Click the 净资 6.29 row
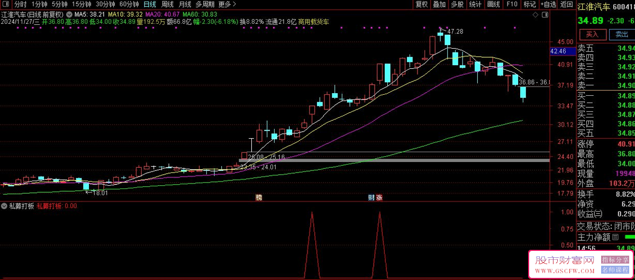Screen dimensions: 635x280 (x=606, y=203)
